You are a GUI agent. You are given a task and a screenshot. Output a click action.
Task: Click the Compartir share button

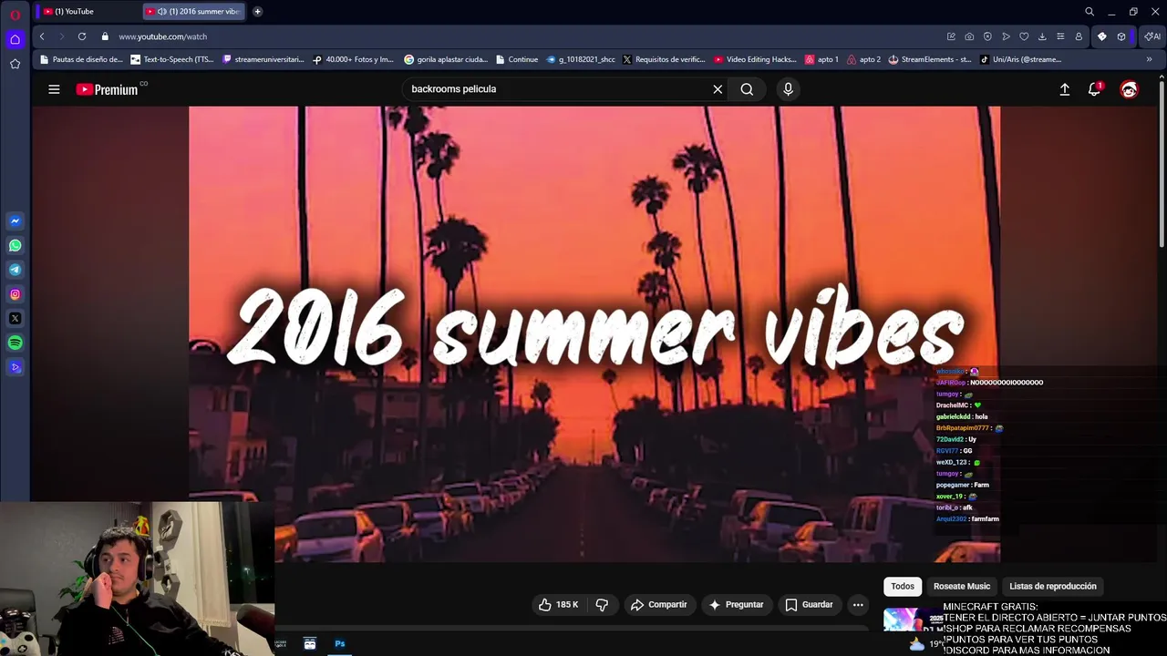coord(658,604)
